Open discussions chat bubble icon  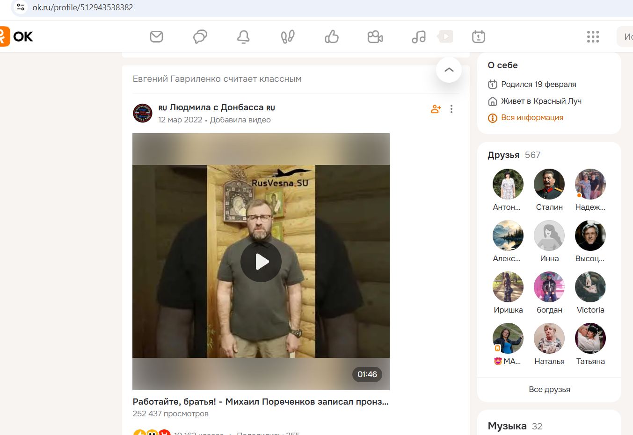click(200, 36)
